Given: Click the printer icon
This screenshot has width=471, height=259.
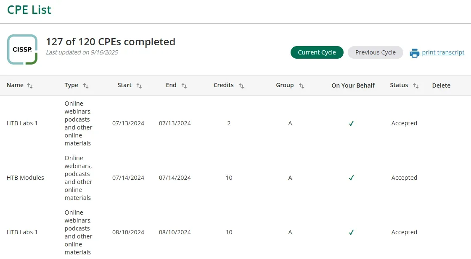Looking at the screenshot, I should [x=415, y=53].
